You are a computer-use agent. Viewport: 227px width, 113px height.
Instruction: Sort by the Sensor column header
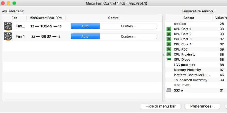coord(189,18)
